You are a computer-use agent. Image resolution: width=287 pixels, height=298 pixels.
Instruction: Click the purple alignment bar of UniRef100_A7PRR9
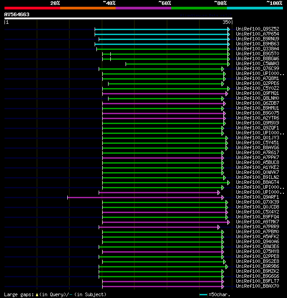pos(160,227)
